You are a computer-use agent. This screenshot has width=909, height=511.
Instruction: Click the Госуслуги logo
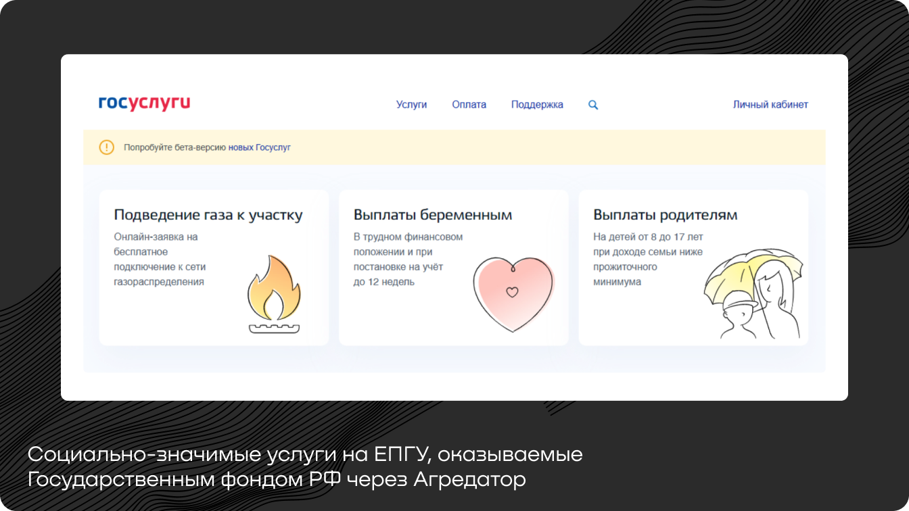(x=144, y=103)
